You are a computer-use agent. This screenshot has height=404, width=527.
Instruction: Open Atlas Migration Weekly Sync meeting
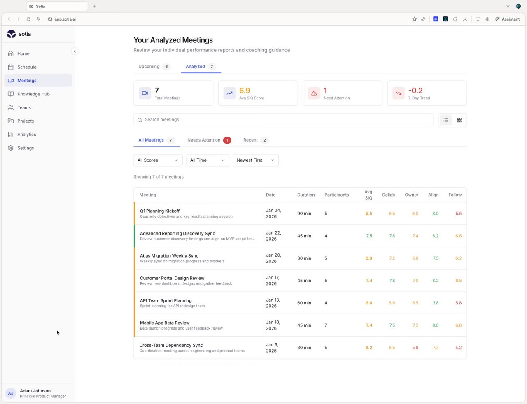tap(301, 258)
